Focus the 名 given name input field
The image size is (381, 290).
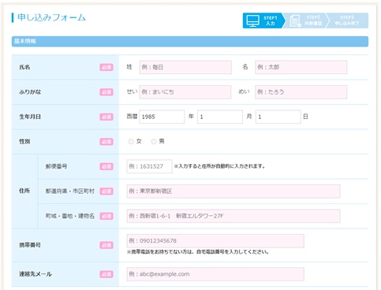click(301, 67)
